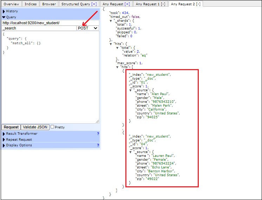This screenshot has height=200, width=262.
Task: Collapse the "_source" node of Alen Paul
Action: (x=131, y=90)
